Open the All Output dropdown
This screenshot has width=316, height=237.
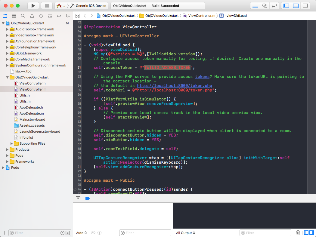185,233
